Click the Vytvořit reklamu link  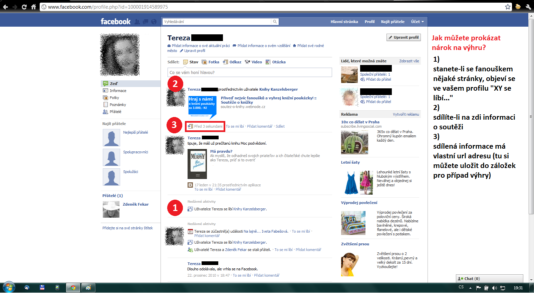pyautogui.click(x=406, y=114)
